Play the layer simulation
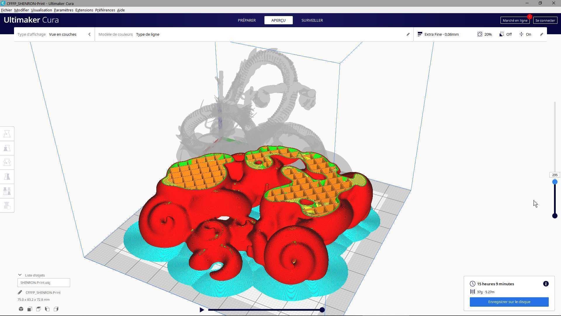Image resolution: width=561 pixels, height=316 pixels. pyautogui.click(x=202, y=310)
